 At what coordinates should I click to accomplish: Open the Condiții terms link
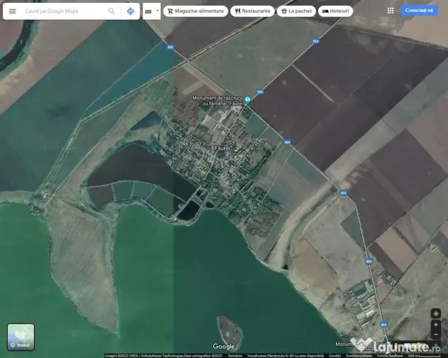click(335, 356)
